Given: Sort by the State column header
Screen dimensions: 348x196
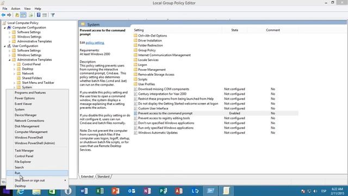Looking at the screenshot, I should [x=235, y=30].
